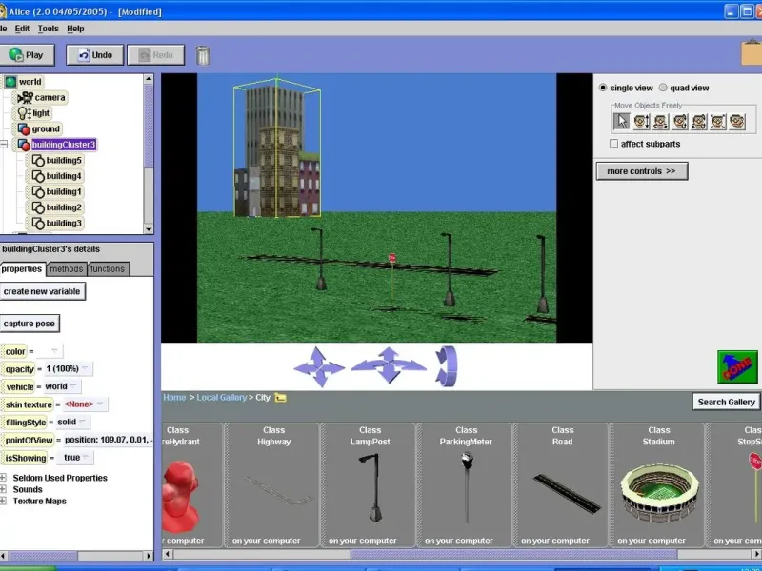Viewport: 762px width, 571px height.
Task: Add the ParkingMeter class from the gallery
Action: (465, 485)
